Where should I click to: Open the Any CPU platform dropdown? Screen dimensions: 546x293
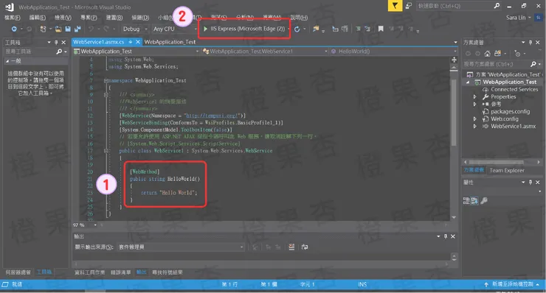[x=174, y=29]
